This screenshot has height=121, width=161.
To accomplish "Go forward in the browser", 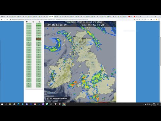I will pyautogui.click(x=4, y=19).
